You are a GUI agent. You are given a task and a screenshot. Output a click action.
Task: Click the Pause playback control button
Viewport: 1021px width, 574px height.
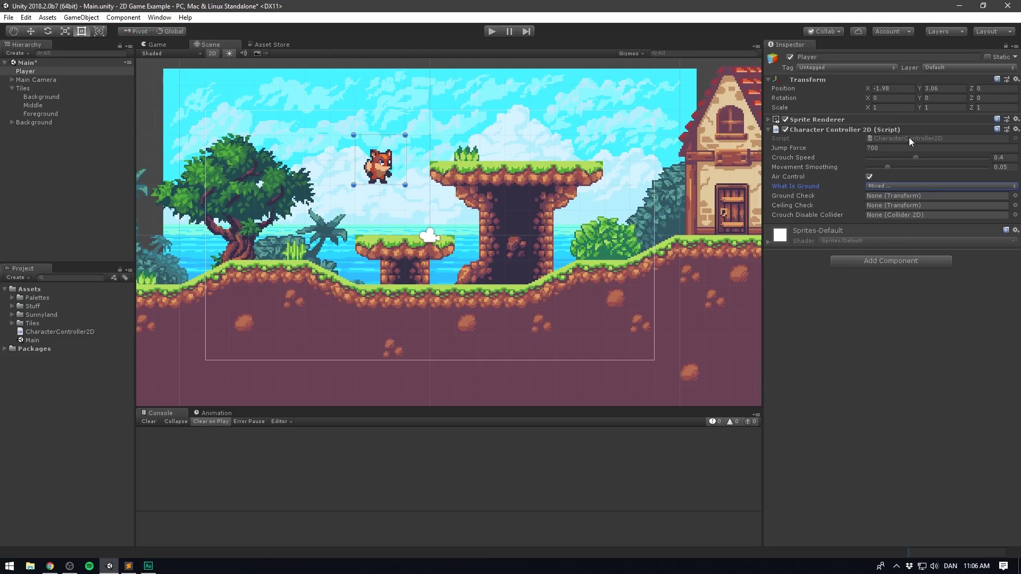[x=509, y=31]
